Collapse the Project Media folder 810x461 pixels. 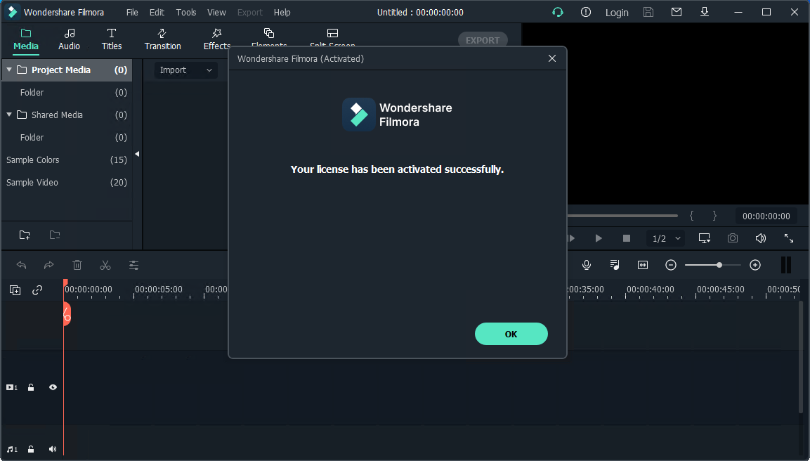click(9, 70)
